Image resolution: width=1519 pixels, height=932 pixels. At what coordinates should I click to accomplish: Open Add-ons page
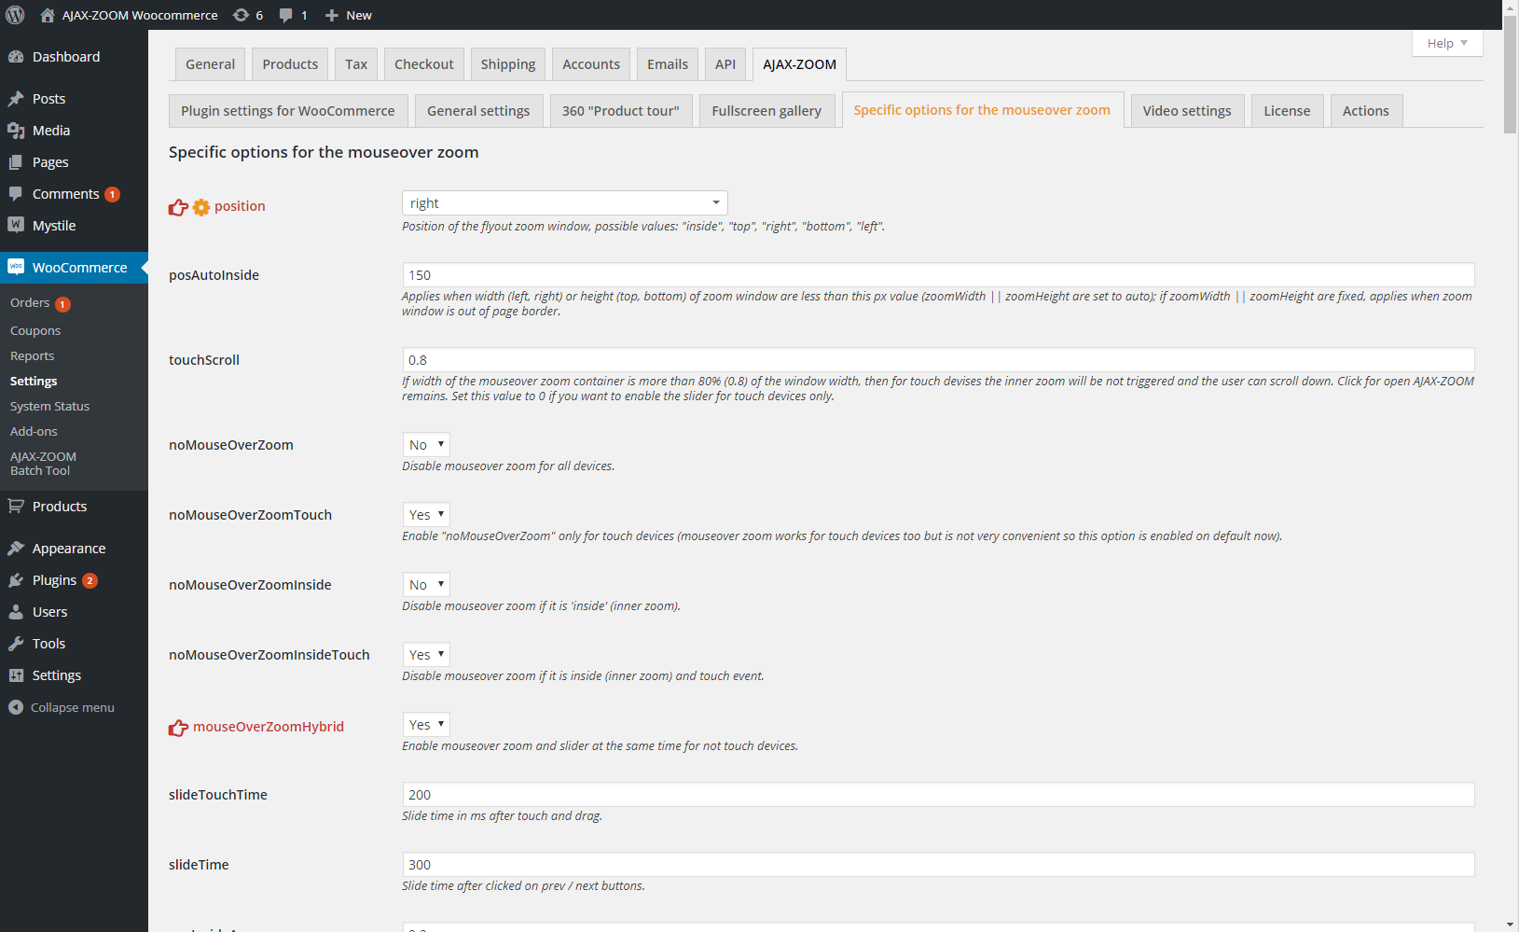[x=34, y=432]
